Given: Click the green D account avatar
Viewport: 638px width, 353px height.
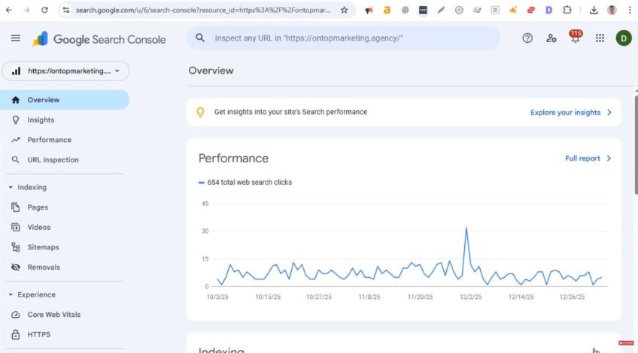Looking at the screenshot, I should click(623, 38).
